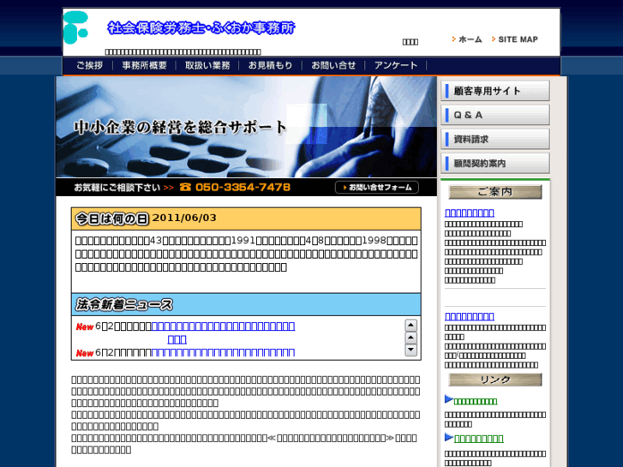The width and height of the screenshot is (623, 467).
Task: Click the top up-arrow in news scroller
Action: [x=410, y=326]
